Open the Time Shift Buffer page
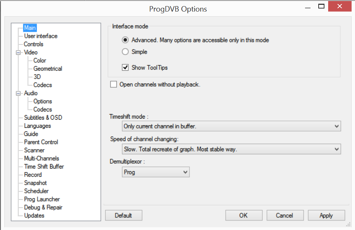 (x=44, y=166)
